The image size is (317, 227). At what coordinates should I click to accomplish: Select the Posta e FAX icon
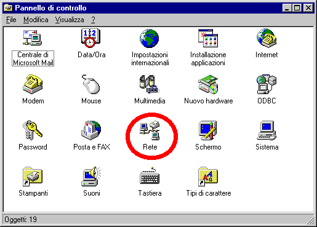91,130
